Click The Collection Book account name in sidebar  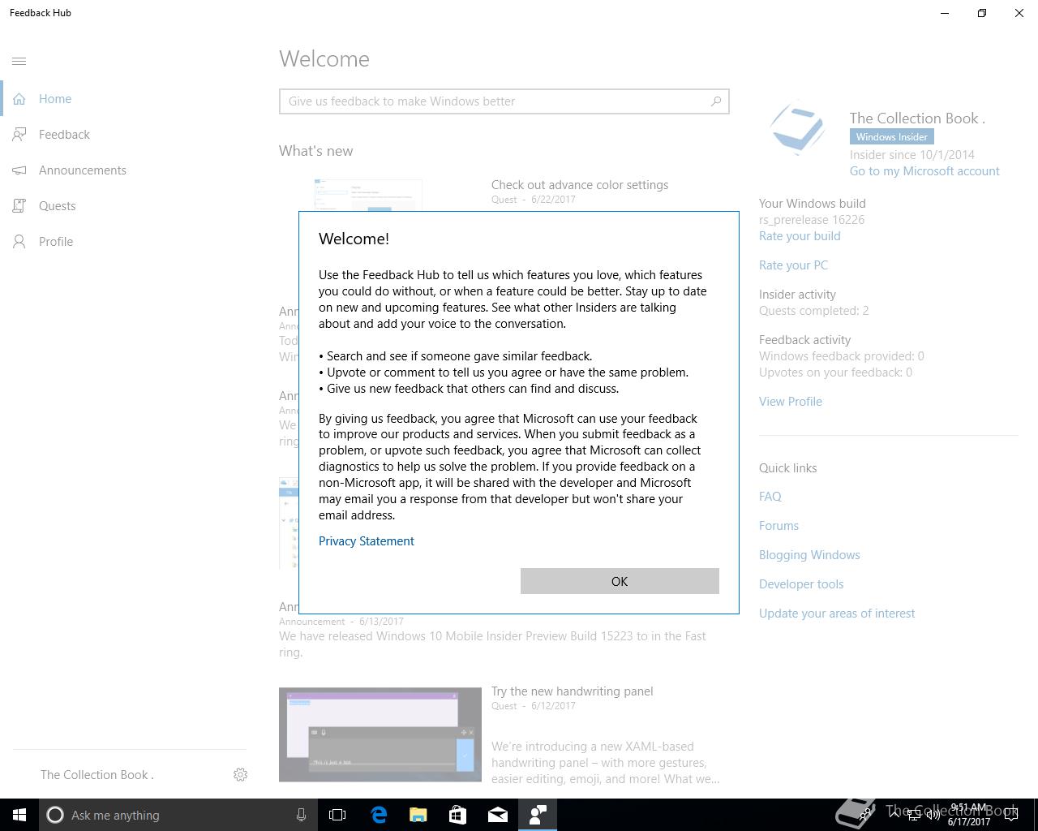[97, 775]
